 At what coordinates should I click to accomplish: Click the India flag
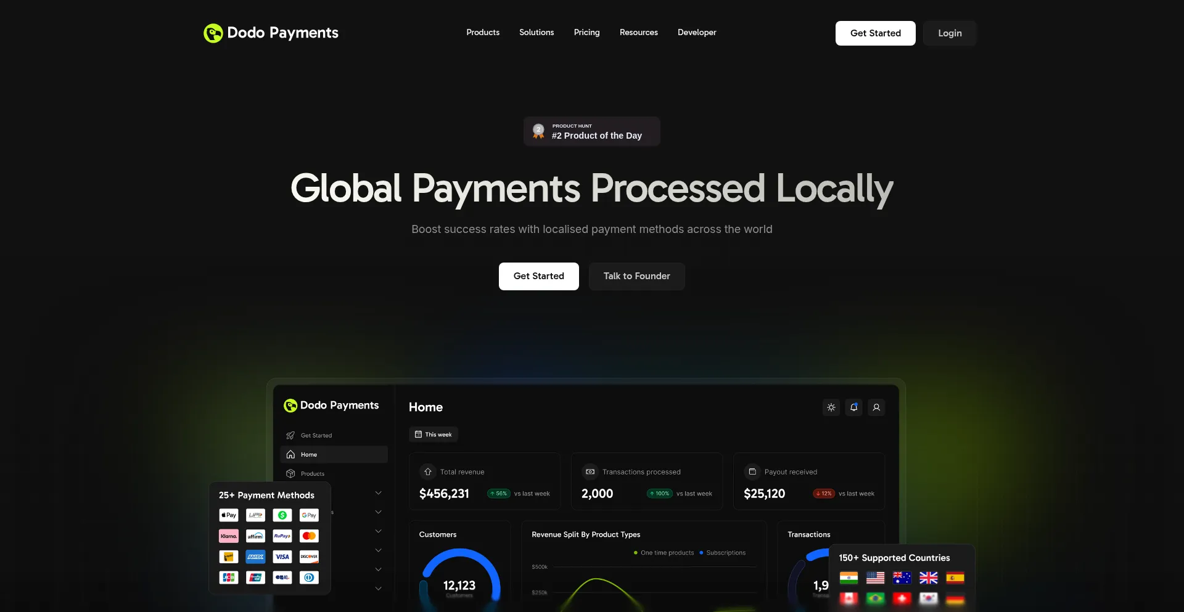pyautogui.click(x=849, y=578)
